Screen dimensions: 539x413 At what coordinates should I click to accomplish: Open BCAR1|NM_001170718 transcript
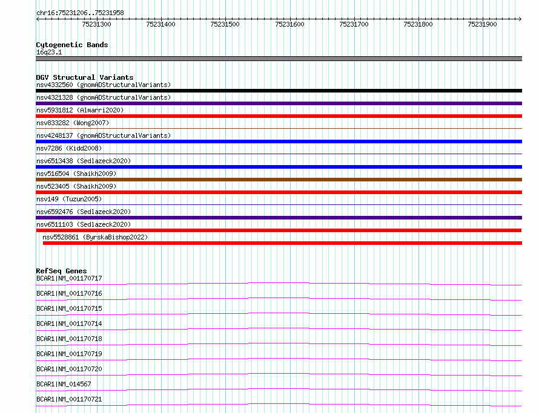69,339
